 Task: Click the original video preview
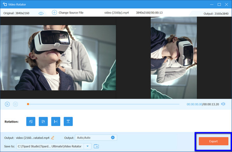[58, 58]
